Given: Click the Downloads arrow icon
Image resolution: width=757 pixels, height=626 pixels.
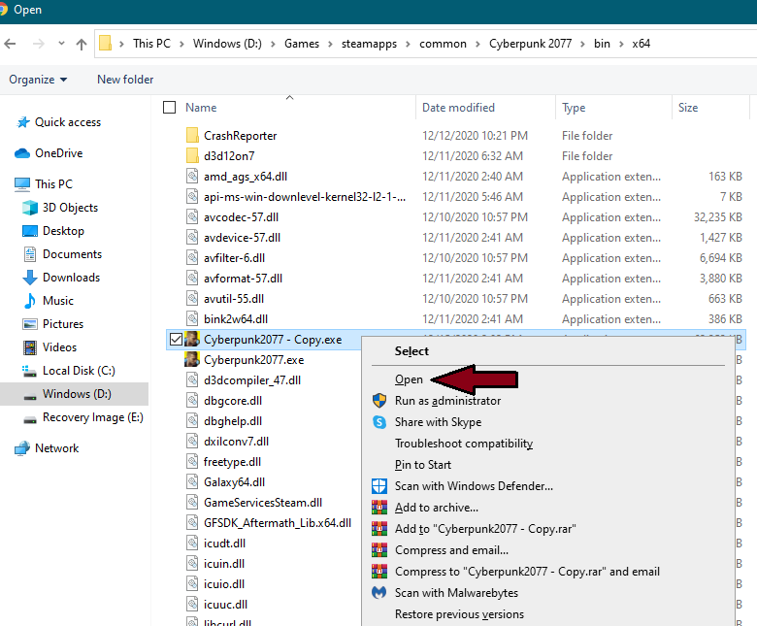Looking at the screenshot, I should point(30,278).
